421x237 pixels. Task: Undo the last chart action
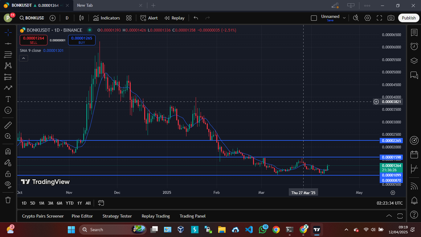pos(196,18)
